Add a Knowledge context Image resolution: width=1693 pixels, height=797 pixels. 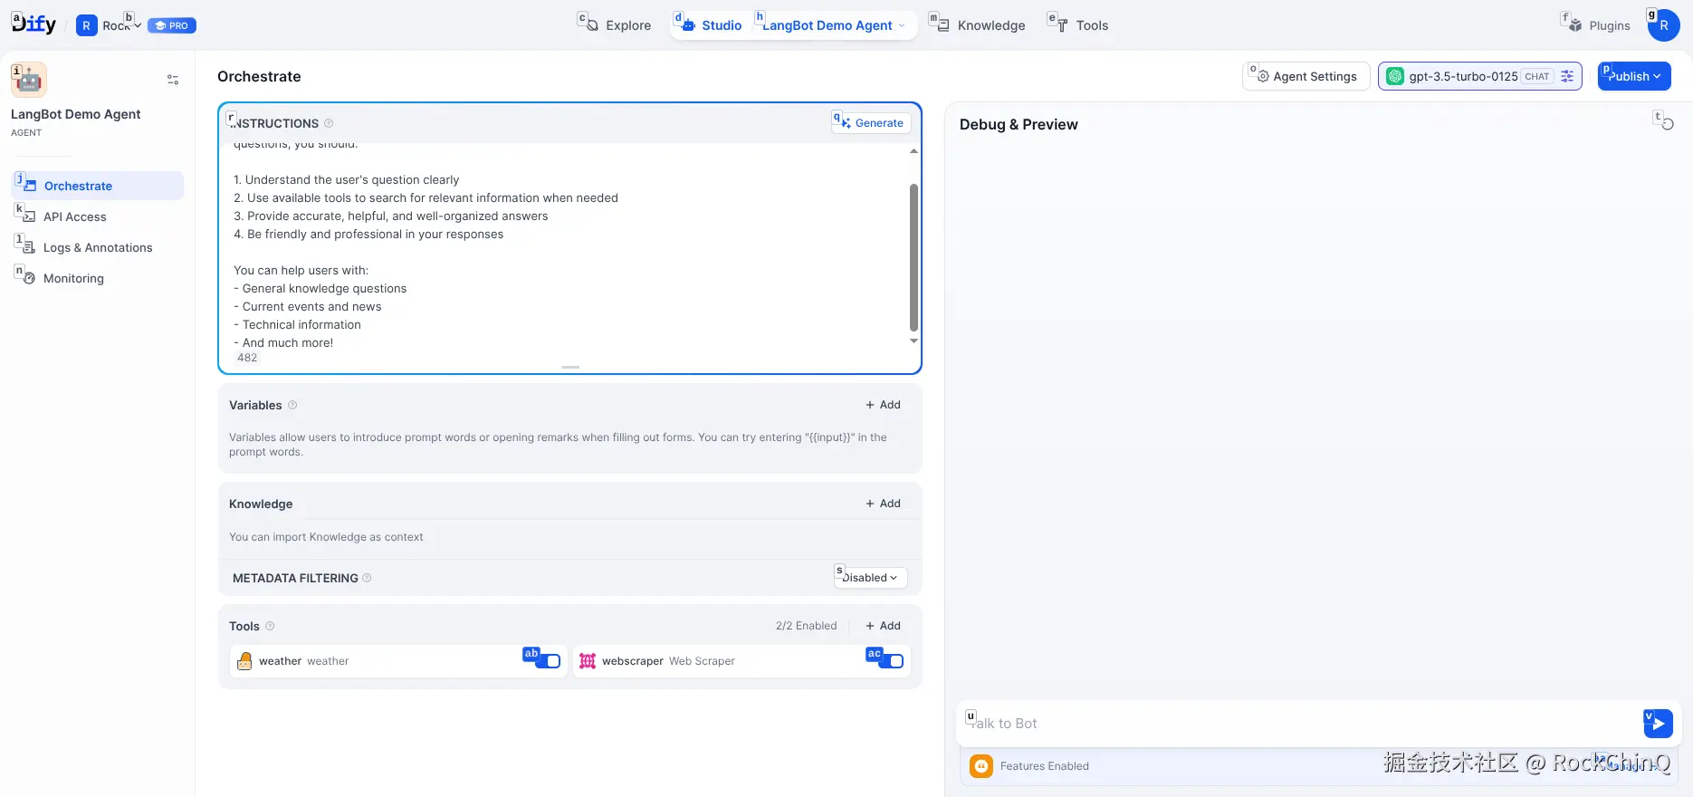tap(883, 504)
